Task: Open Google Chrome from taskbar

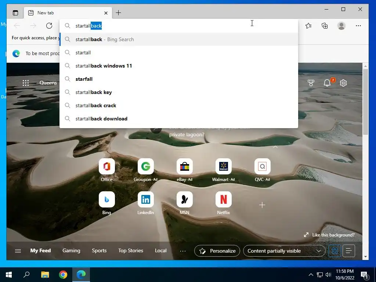Action: (x=63, y=275)
